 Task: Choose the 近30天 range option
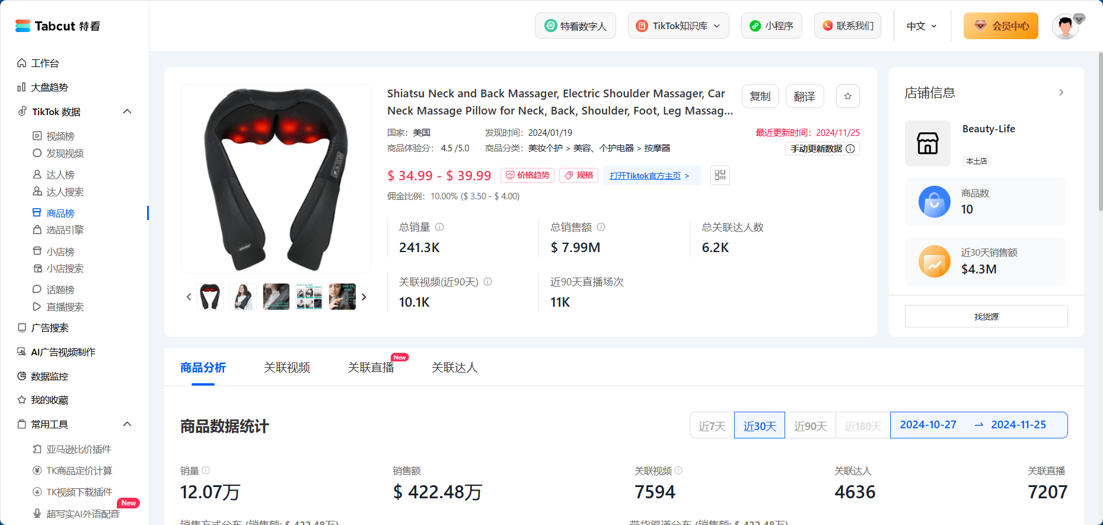[760, 425]
